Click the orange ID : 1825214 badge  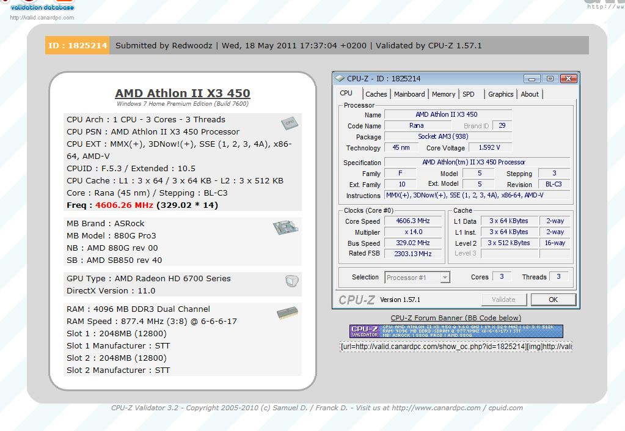tap(78, 45)
